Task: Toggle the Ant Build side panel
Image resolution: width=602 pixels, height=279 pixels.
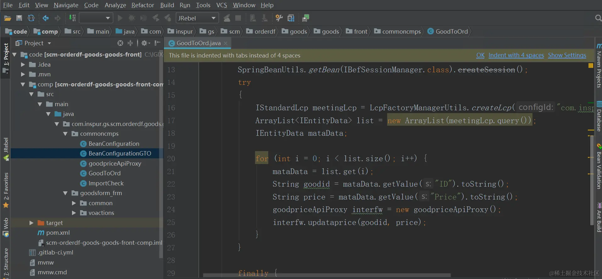Action: tap(599, 217)
